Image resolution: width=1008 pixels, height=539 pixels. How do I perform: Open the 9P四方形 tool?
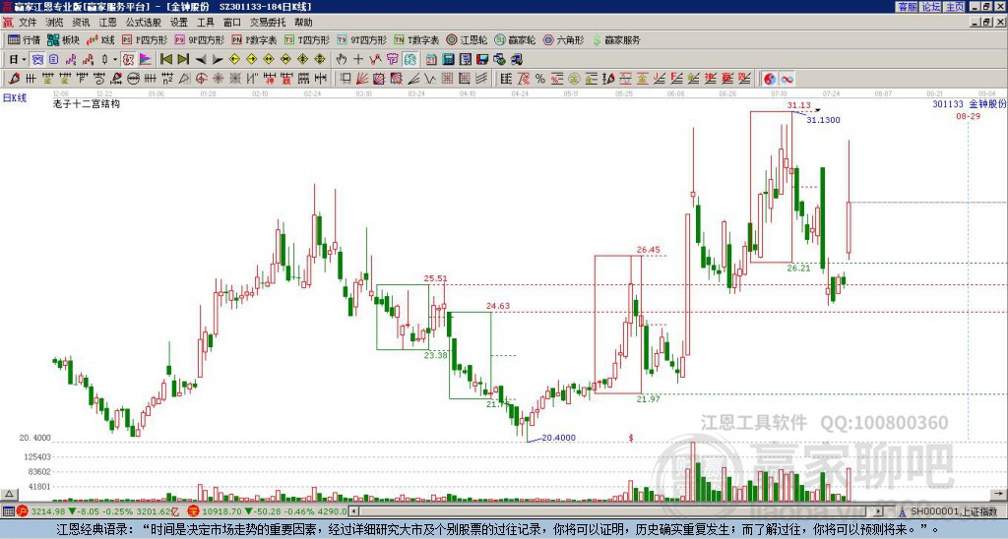[x=199, y=39]
